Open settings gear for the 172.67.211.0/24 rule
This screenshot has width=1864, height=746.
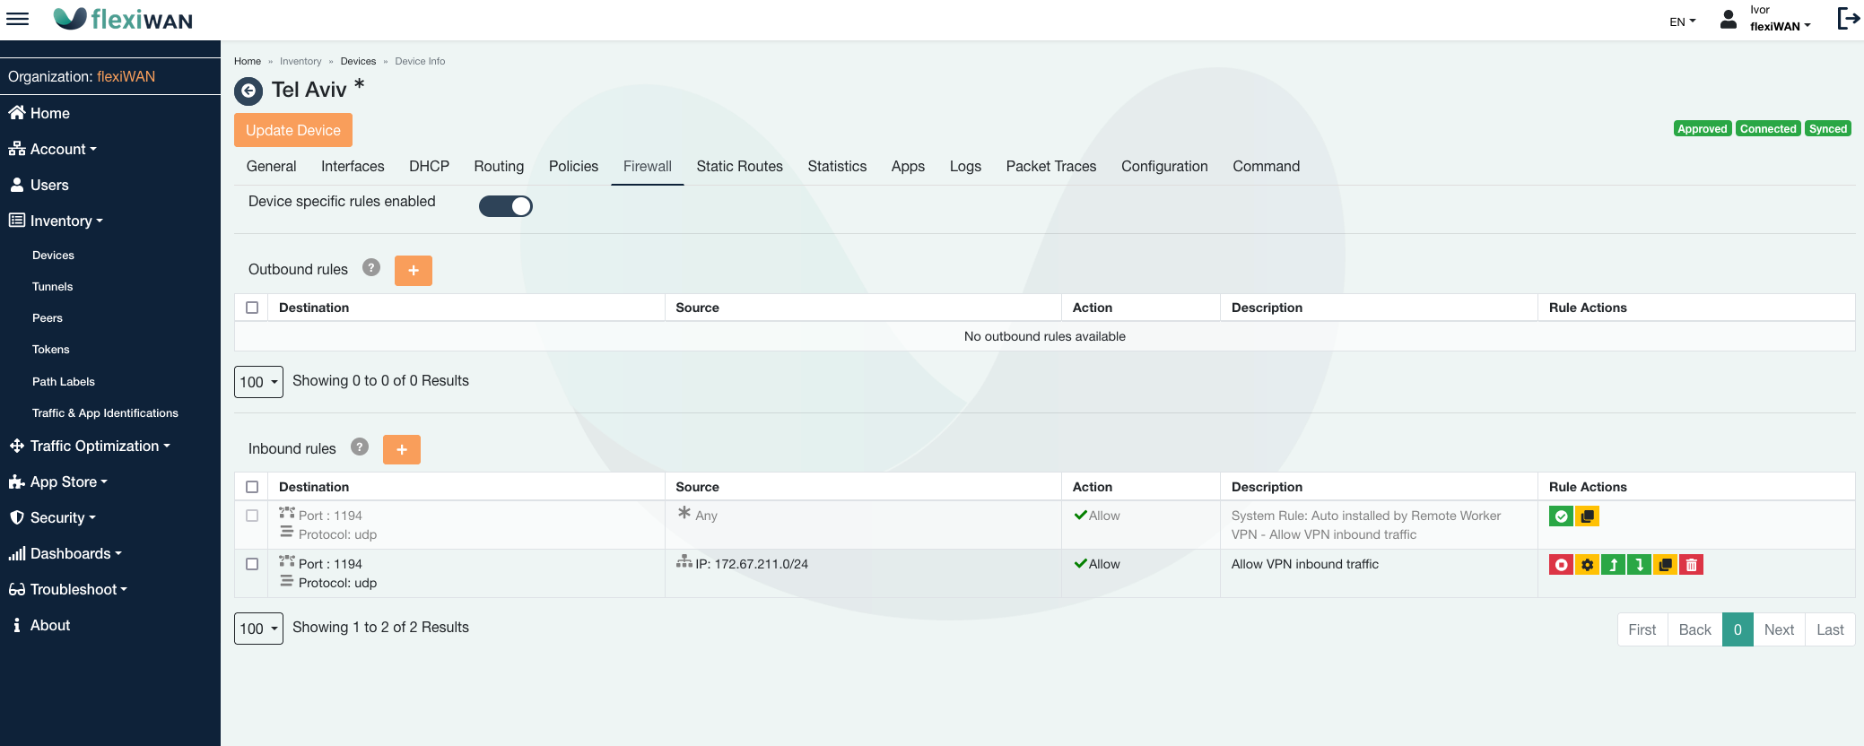pyautogui.click(x=1587, y=565)
